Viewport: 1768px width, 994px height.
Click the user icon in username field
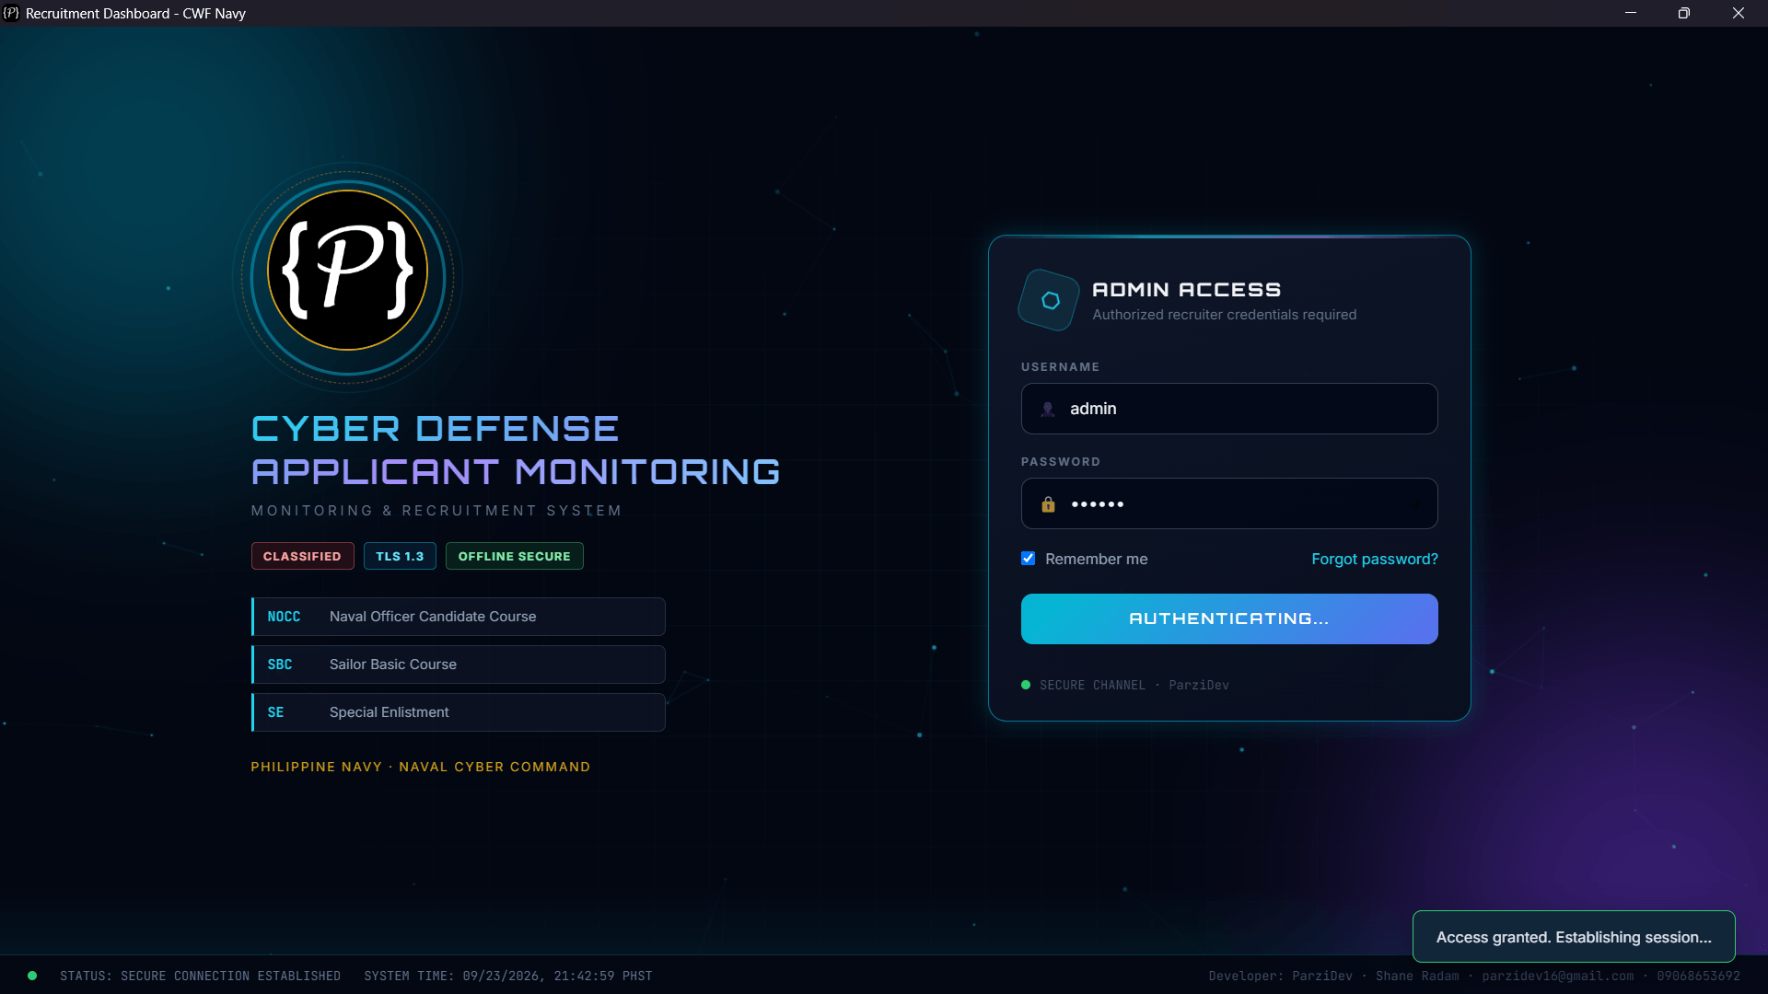point(1047,409)
